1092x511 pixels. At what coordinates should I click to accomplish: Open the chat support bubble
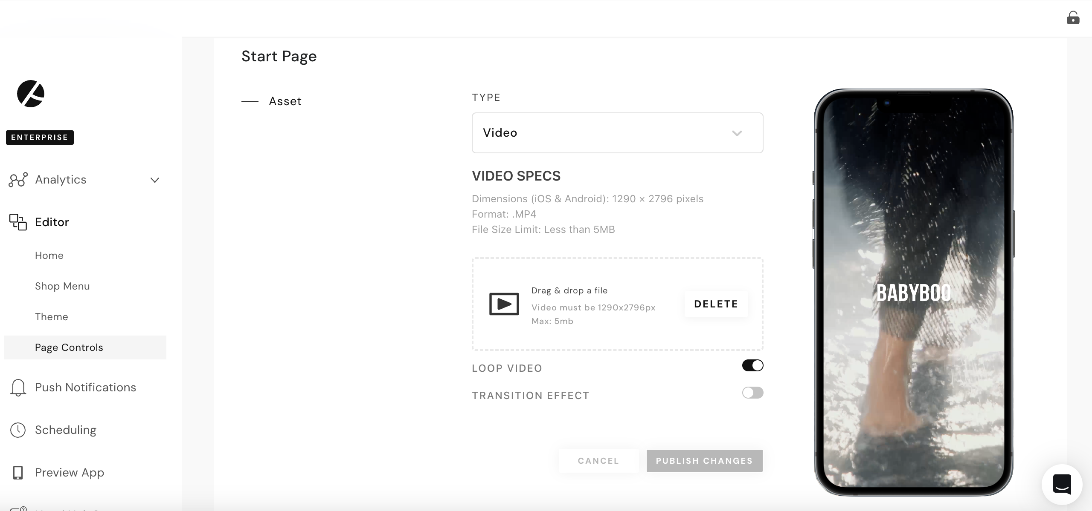1062,485
